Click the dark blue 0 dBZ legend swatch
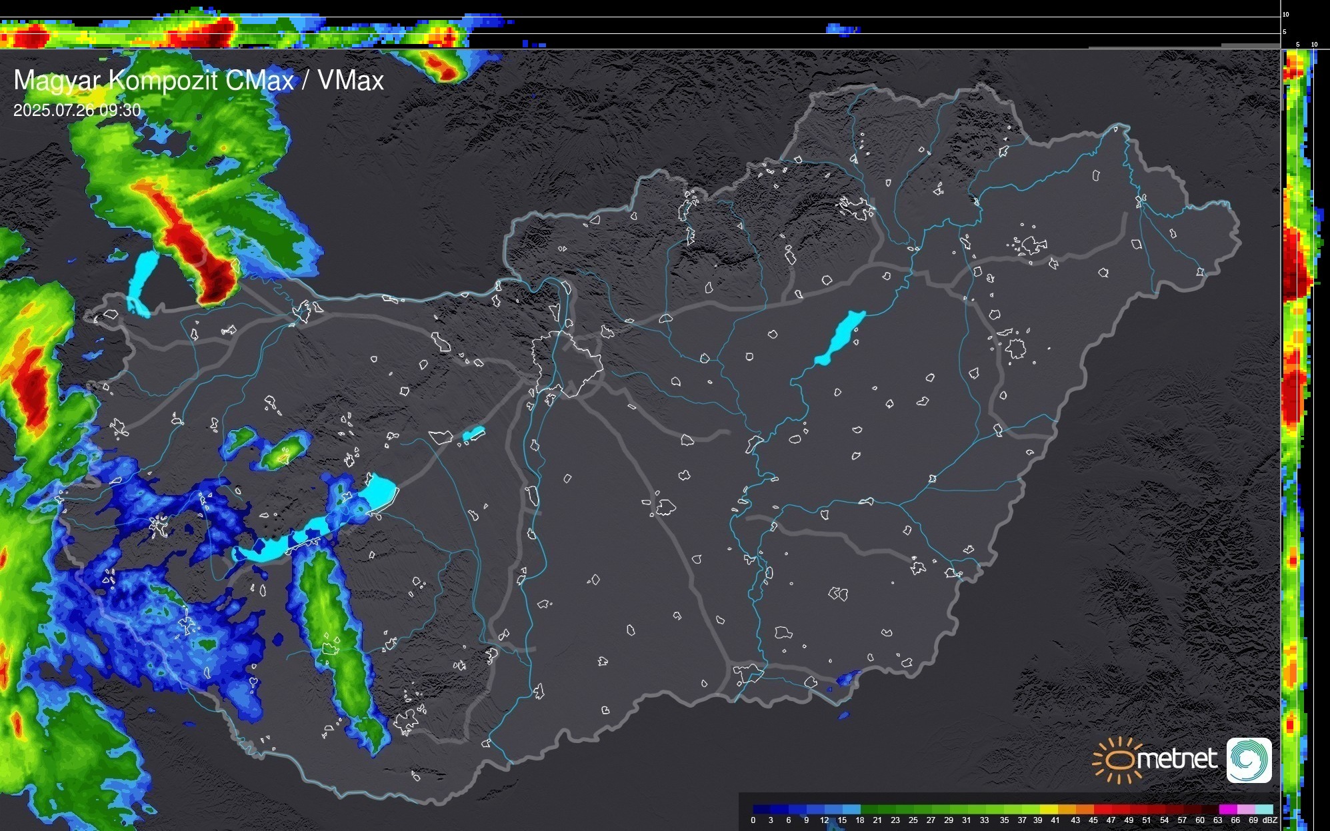The height and width of the screenshot is (831, 1330). (761, 809)
